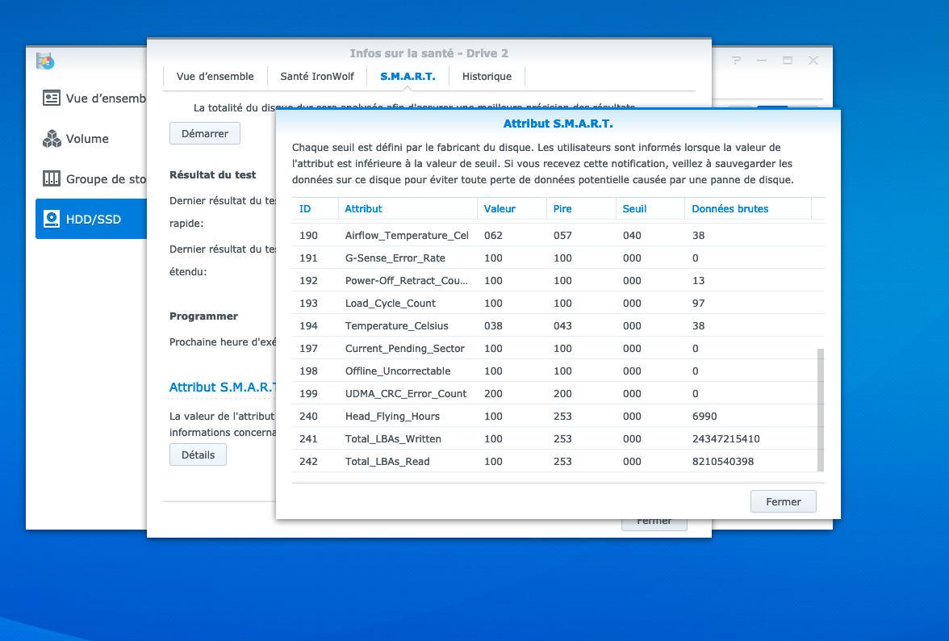Click ID cell 190

coord(308,236)
